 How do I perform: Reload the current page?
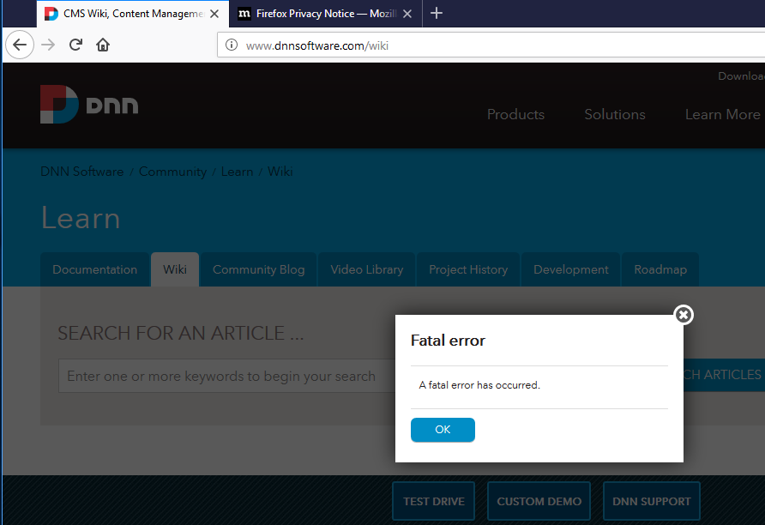coord(75,45)
